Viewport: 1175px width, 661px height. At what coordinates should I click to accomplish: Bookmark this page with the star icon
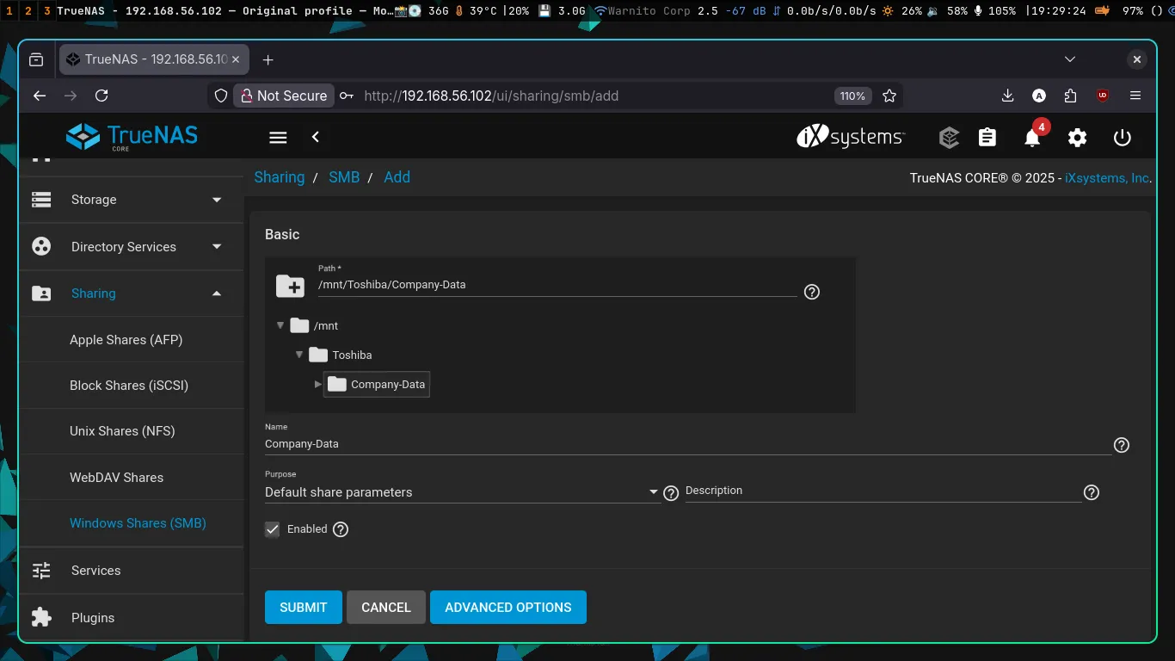pos(889,96)
